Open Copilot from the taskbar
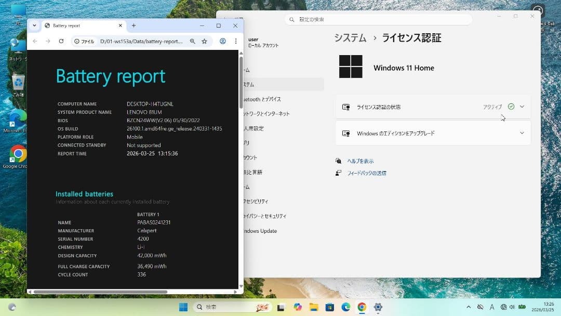The image size is (561, 316). point(298,307)
